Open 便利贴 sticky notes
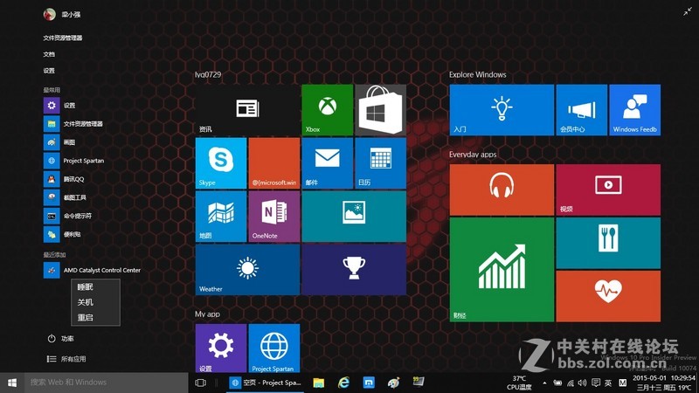Image resolution: width=699 pixels, height=393 pixels. point(72,234)
